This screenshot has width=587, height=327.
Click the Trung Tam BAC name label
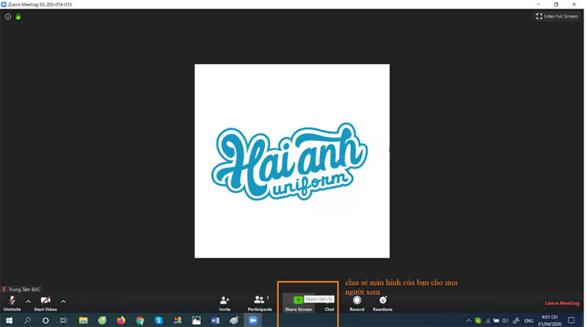pos(21,289)
